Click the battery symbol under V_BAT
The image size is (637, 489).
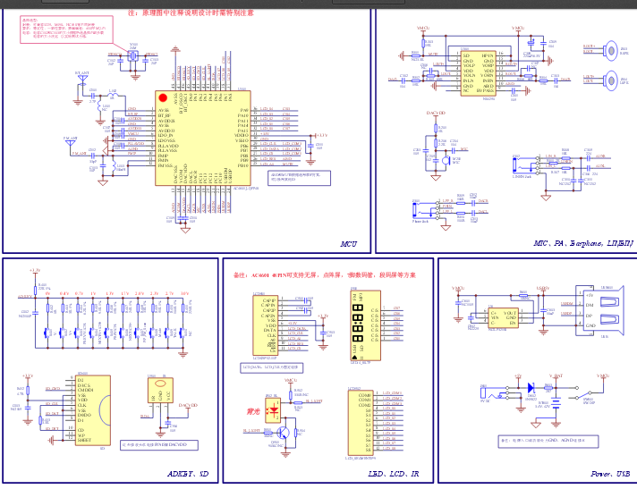pos(556,401)
